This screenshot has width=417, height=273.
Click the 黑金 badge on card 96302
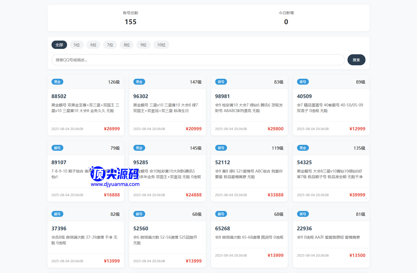139,82
